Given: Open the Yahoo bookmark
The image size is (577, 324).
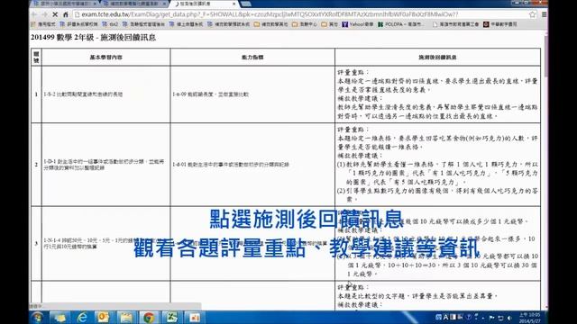Looking at the screenshot, I should pyautogui.click(x=358, y=24).
